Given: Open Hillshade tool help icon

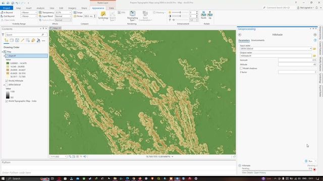Looking at the screenshot, I should tap(315, 40).
